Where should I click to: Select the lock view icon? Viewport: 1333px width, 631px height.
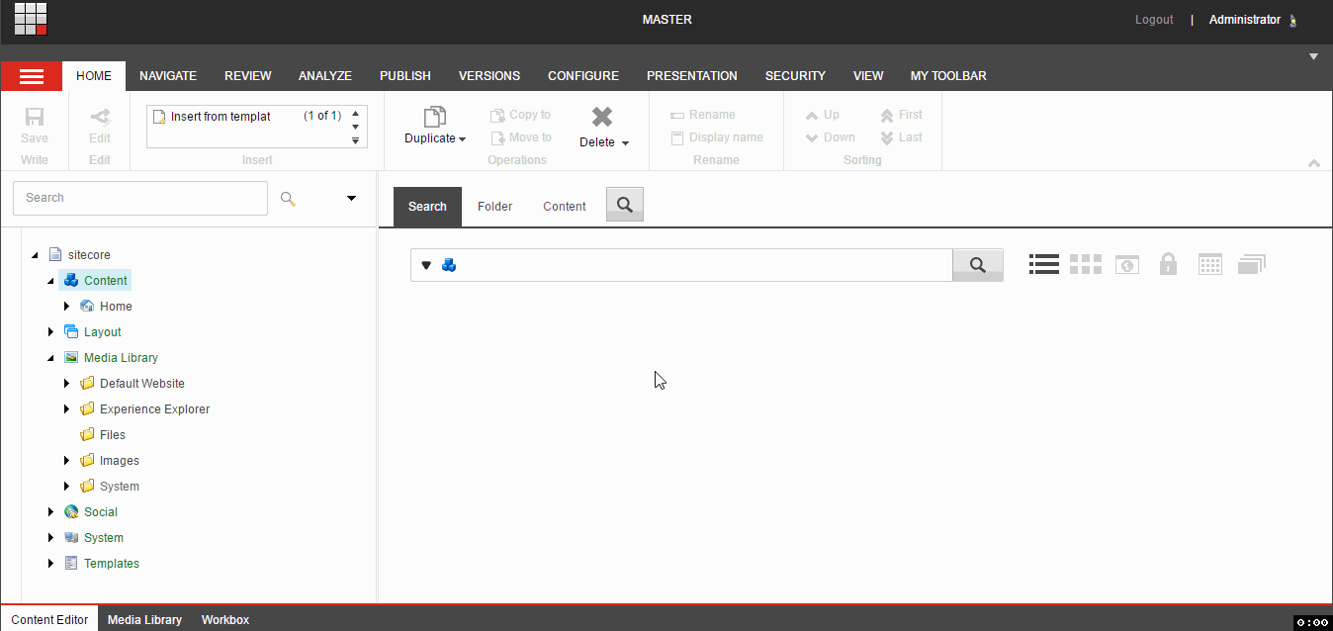coord(1168,264)
